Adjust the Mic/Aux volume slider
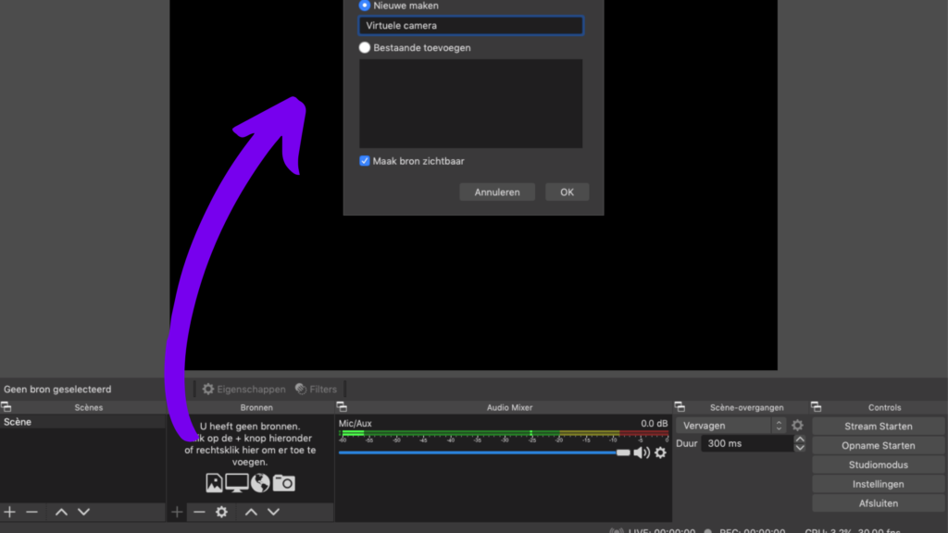This screenshot has height=533, width=948. tap(484, 452)
